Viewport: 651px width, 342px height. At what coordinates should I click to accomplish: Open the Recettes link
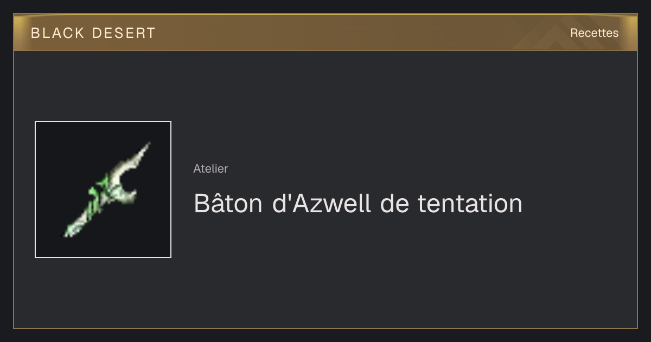click(x=594, y=33)
